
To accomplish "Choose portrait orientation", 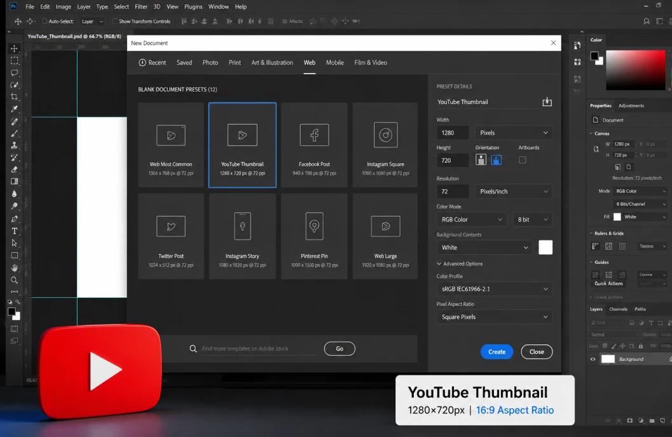I will 481,160.
